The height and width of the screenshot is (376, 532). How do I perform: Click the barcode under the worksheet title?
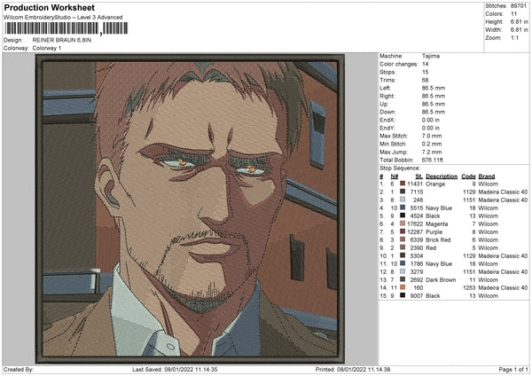pos(66,28)
